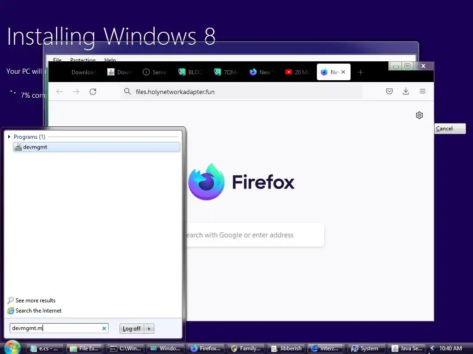Open File menu in background window
473x354 pixels.
57,60
